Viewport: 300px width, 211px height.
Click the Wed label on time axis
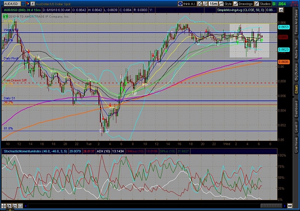pos(227,144)
